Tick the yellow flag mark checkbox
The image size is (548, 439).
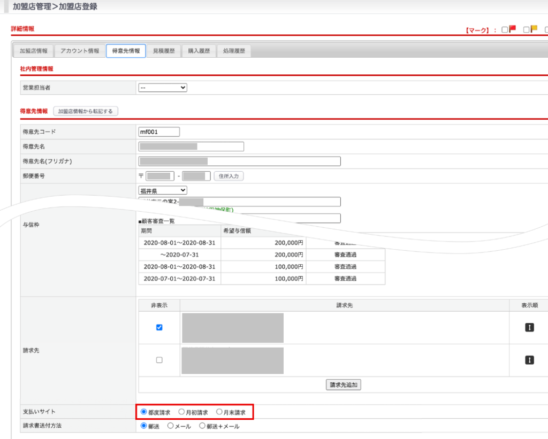point(526,30)
